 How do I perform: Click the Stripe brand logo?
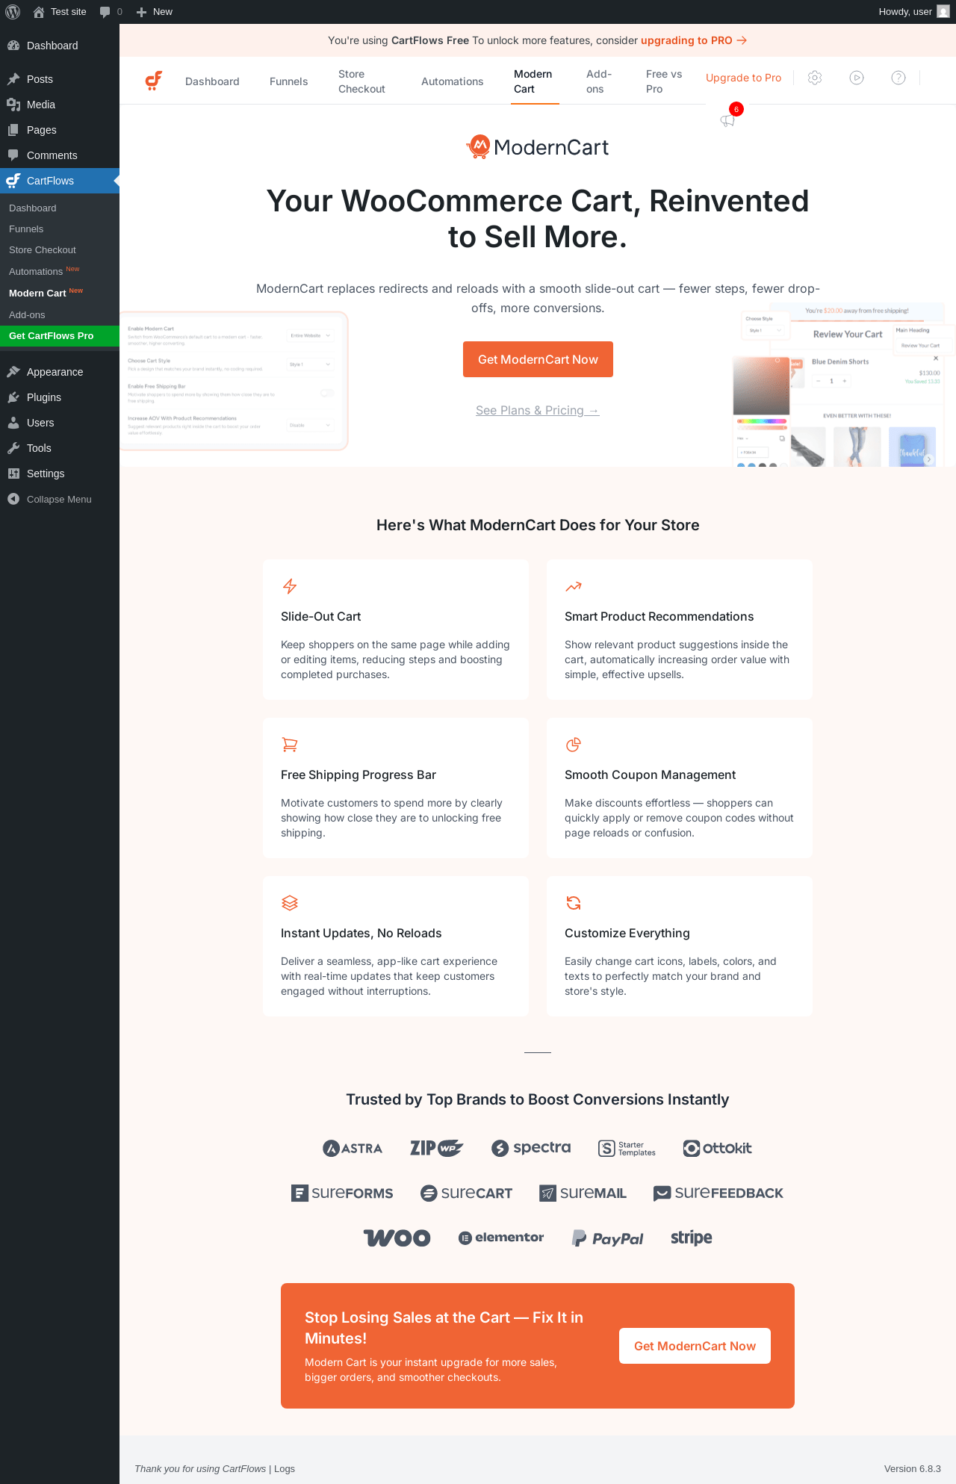pyautogui.click(x=692, y=1238)
